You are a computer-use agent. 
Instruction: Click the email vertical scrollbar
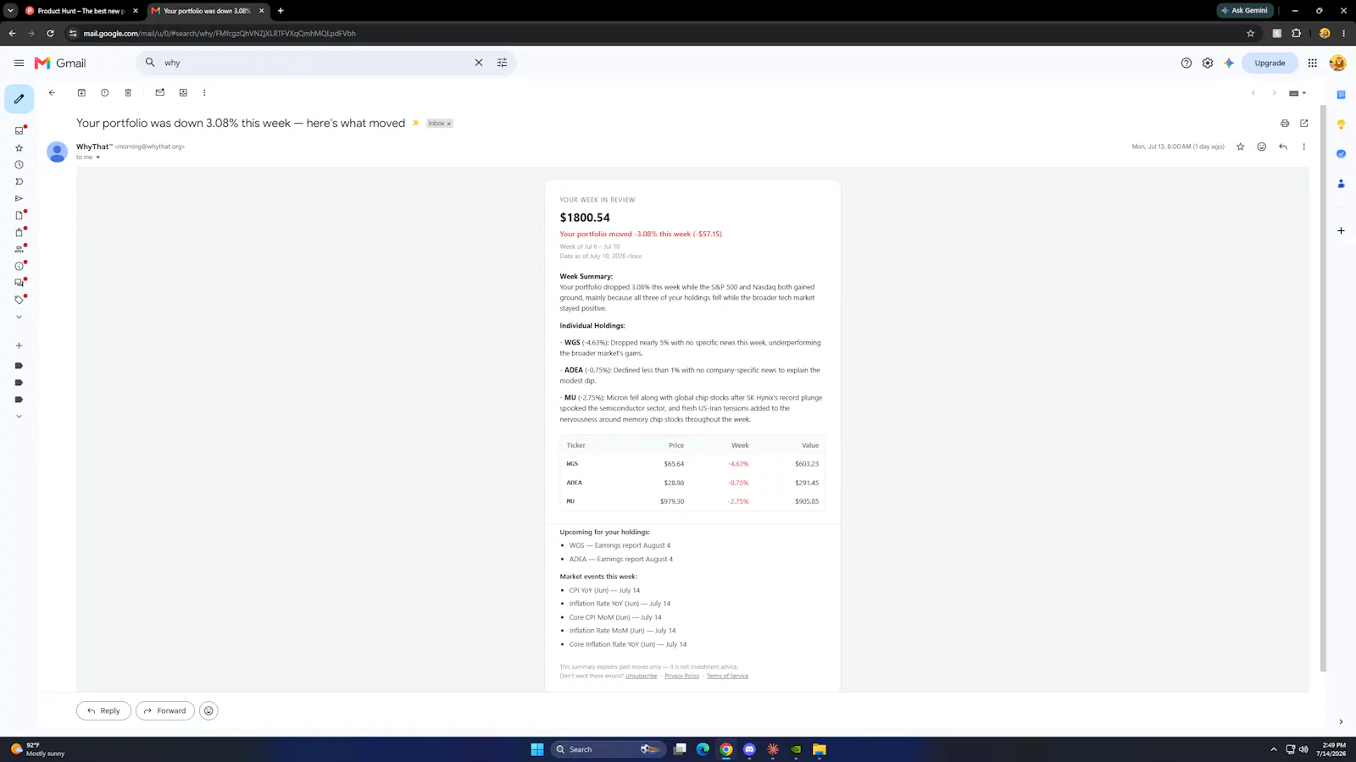point(1323,389)
